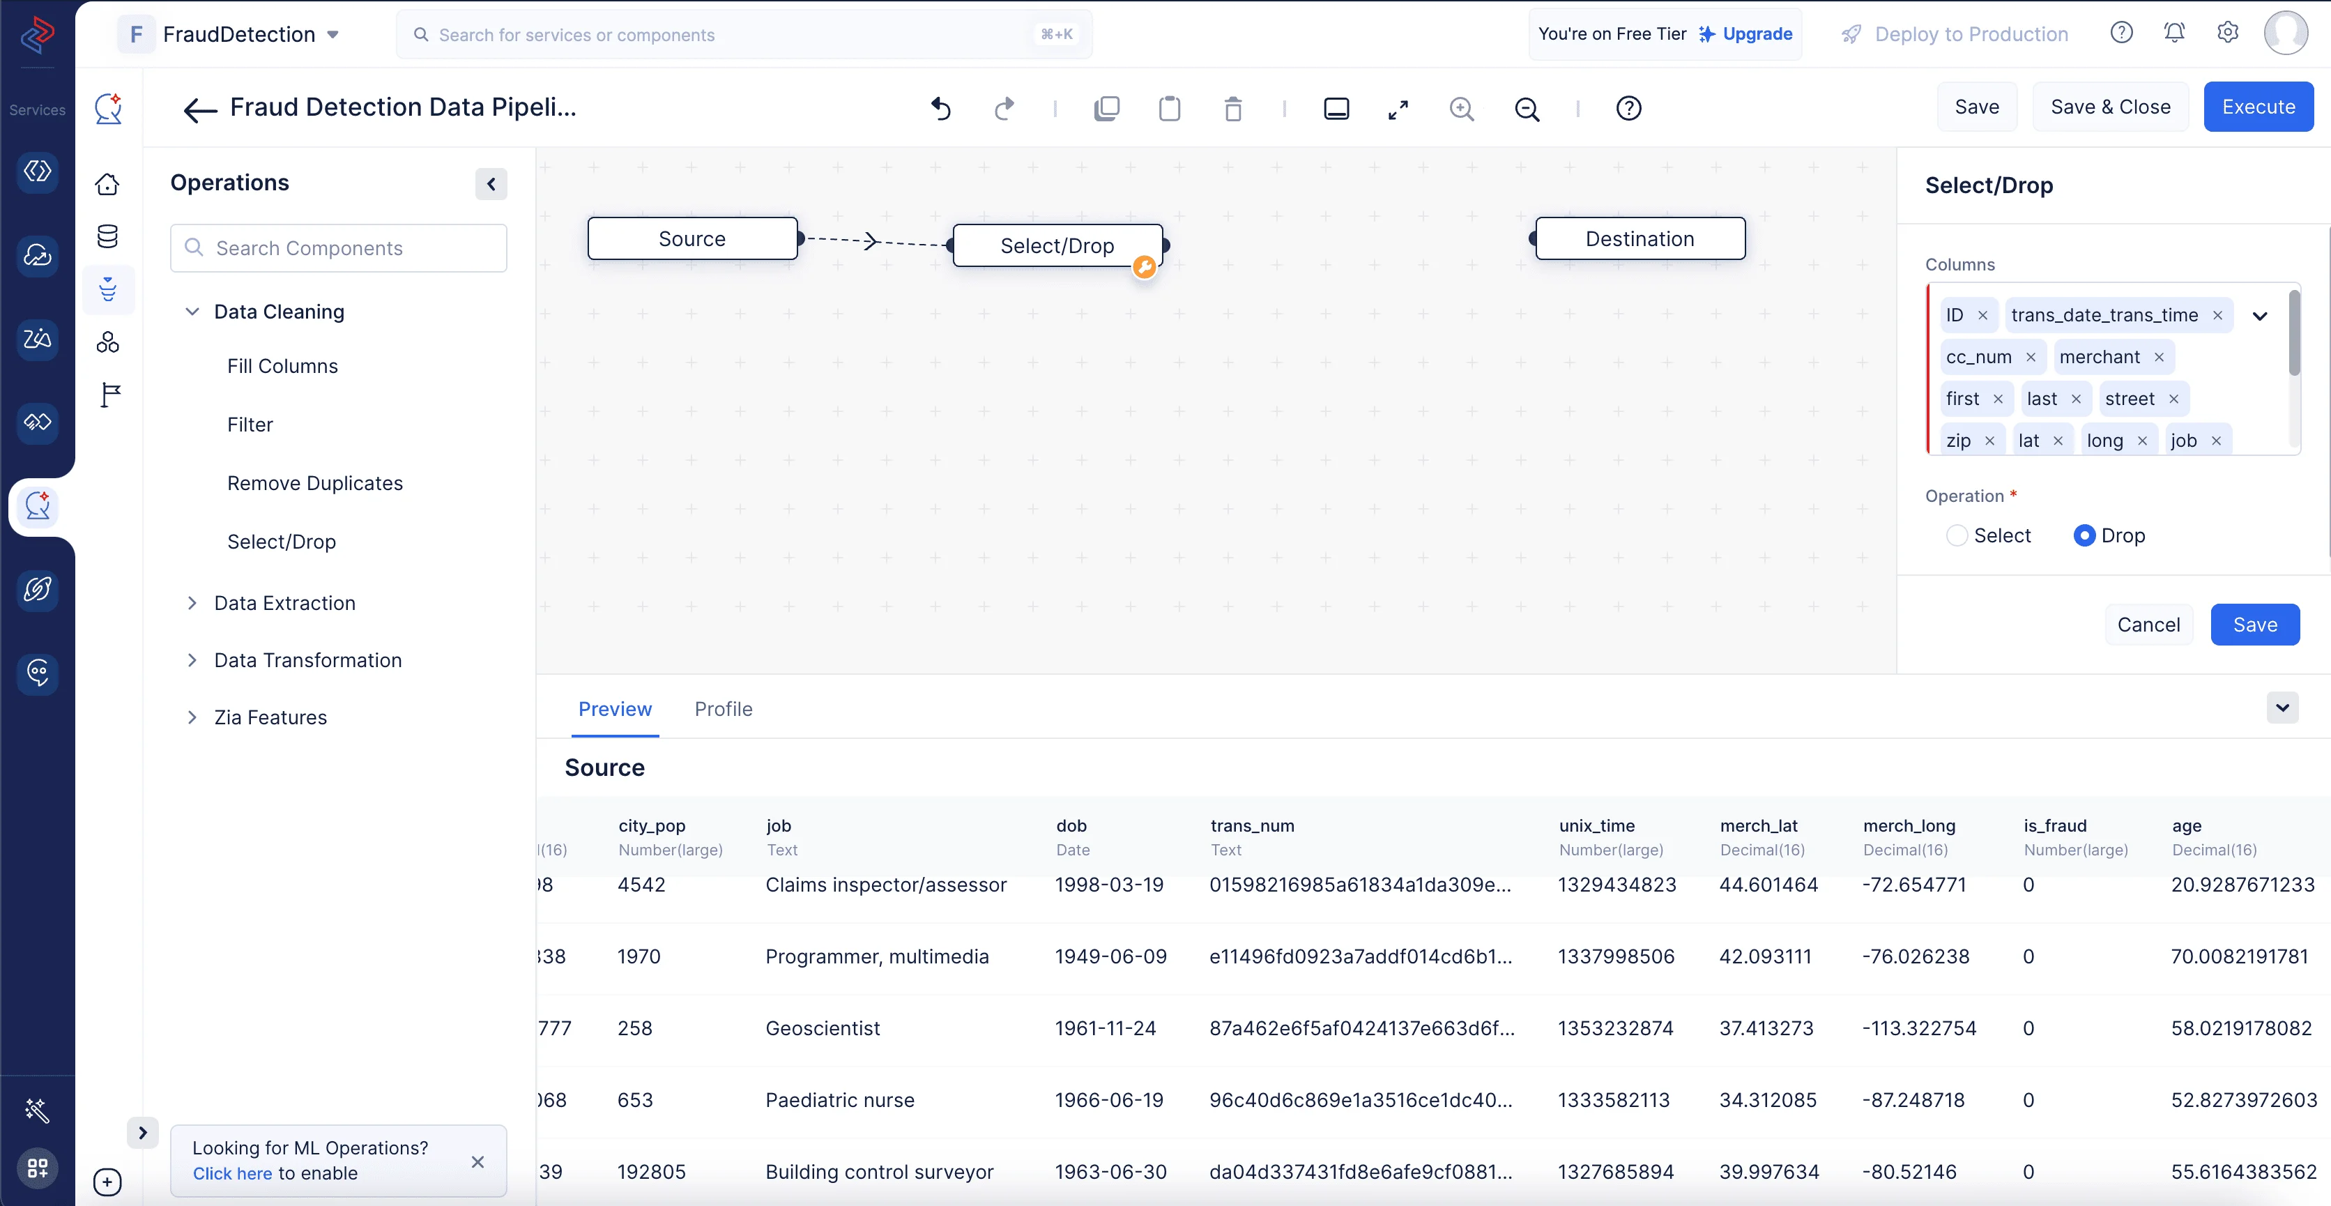Toggle the bottom preview panel icon

(x=1336, y=109)
